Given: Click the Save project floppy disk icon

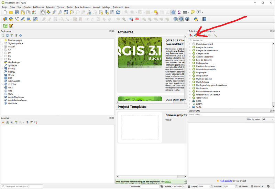Looking at the screenshot, I should (16, 12).
